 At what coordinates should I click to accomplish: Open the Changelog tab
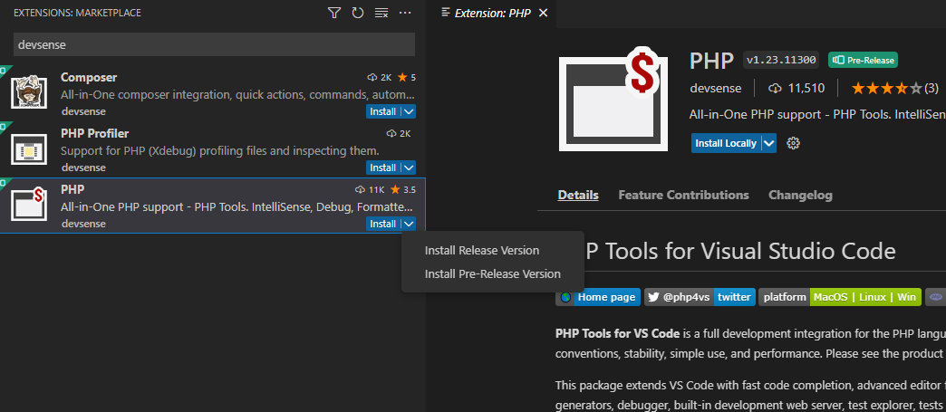point(800,195)
